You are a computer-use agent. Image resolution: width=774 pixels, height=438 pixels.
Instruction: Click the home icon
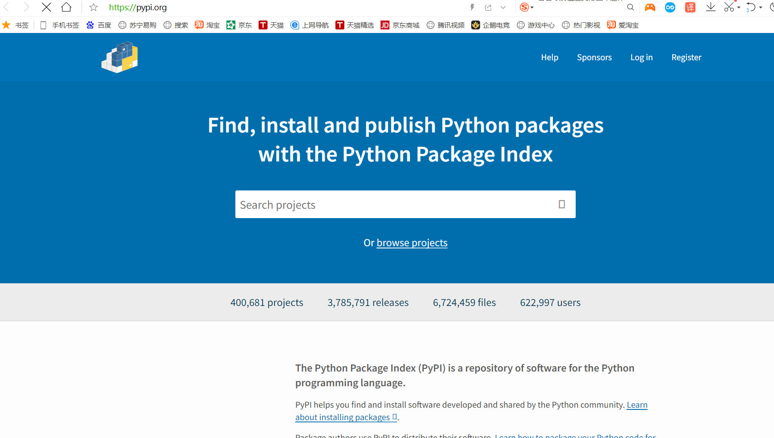[x=66, y=7]
